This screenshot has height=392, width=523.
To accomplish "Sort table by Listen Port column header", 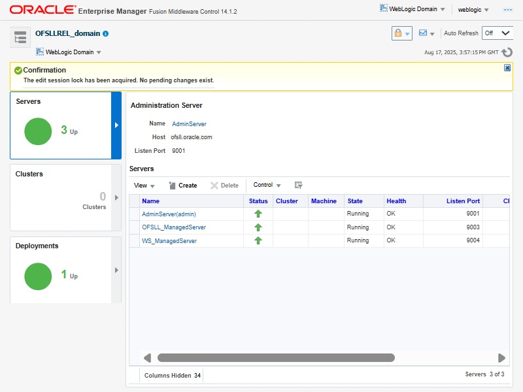I will click(x=462, y=201).
